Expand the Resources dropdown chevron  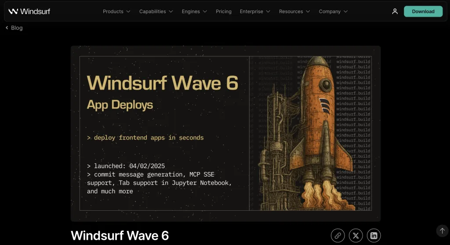308,11
